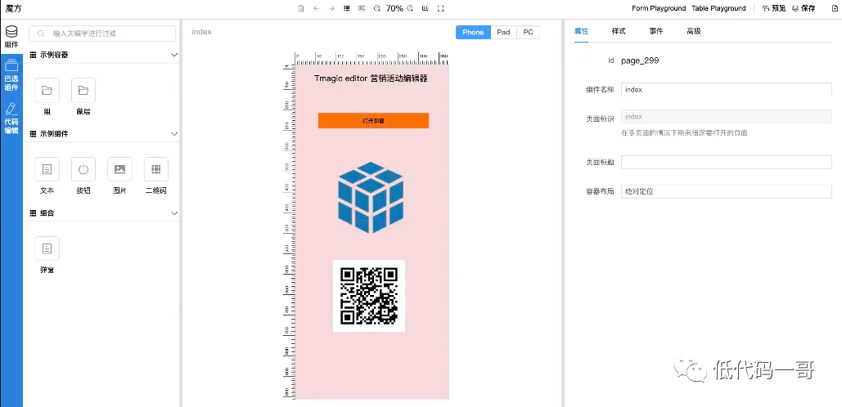Select the 按钮 button component icon

(83, 169)
